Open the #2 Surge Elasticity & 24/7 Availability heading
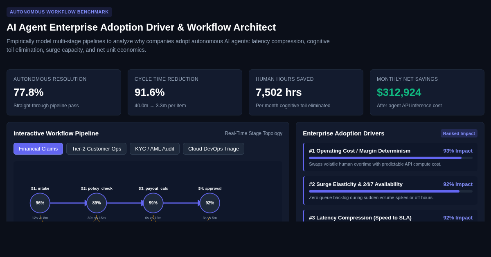 (x=356, y=184)
